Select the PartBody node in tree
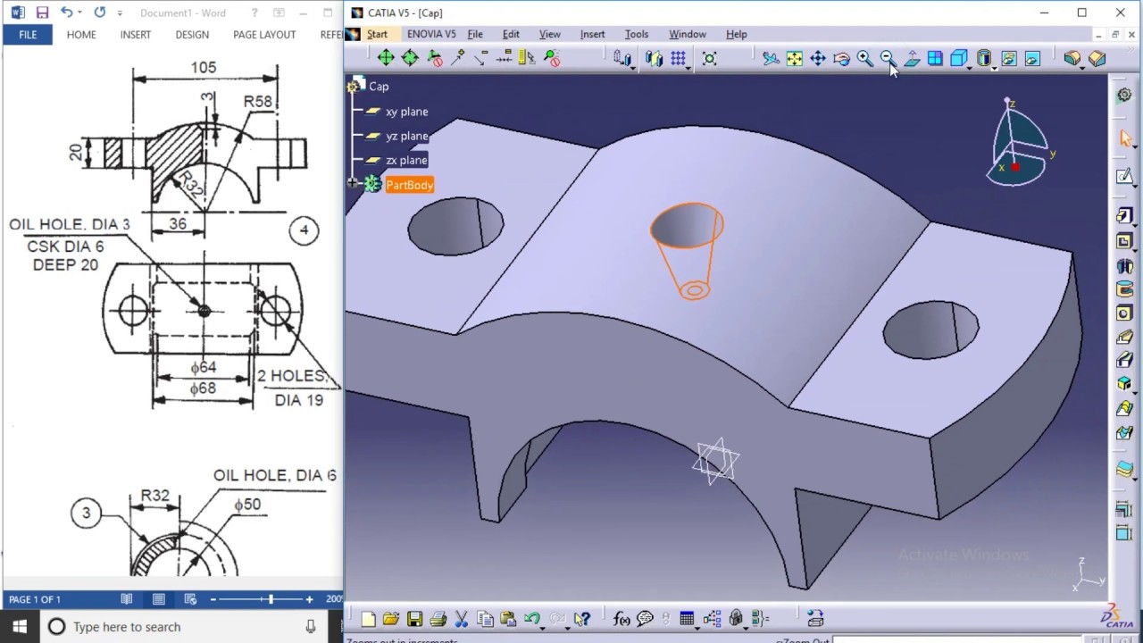The image size is (1143, 643). pyautogui.click(x=409, y=185)
